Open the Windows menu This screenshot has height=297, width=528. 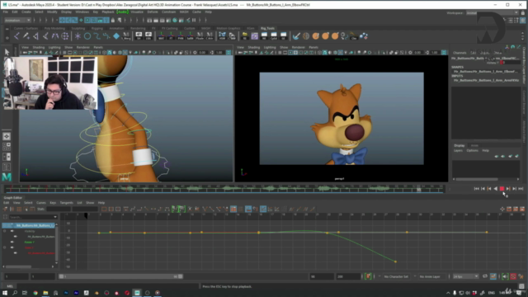(82, 12)
